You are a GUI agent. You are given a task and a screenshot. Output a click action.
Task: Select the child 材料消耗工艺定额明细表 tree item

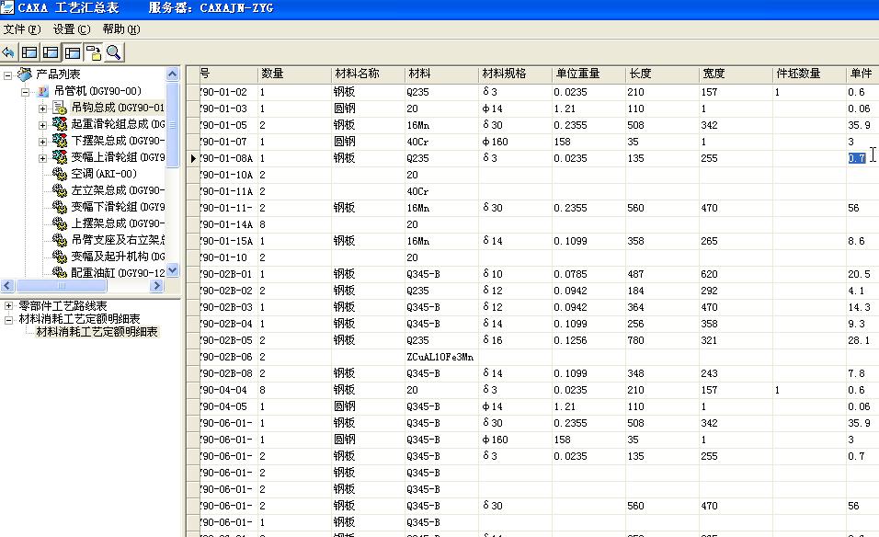(x=97, y=331)
